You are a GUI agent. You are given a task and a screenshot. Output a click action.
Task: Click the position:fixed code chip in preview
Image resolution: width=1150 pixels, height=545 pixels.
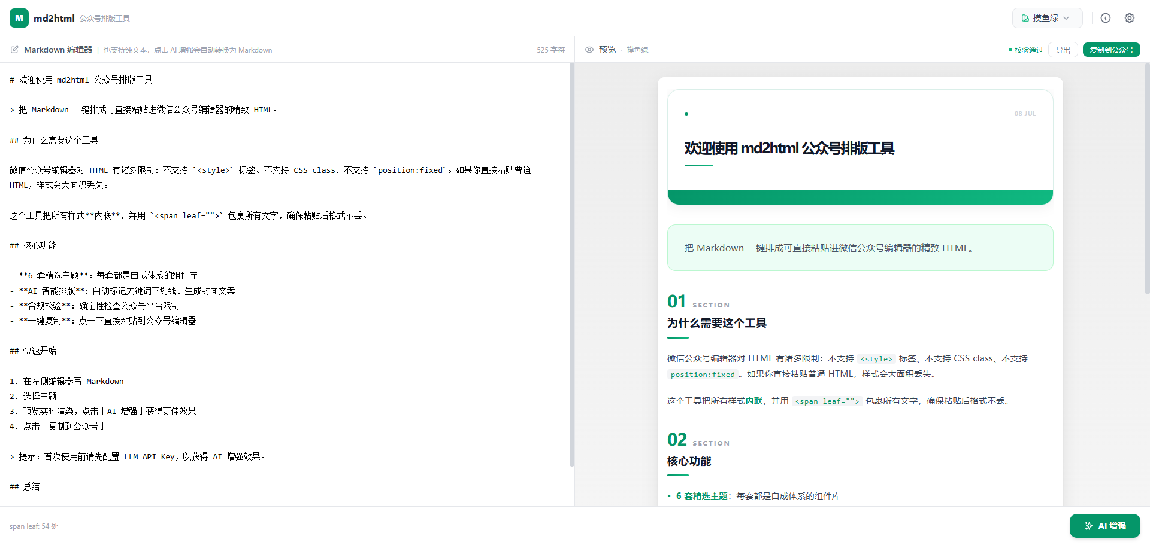pyautogui.click(x=703, y=375)
